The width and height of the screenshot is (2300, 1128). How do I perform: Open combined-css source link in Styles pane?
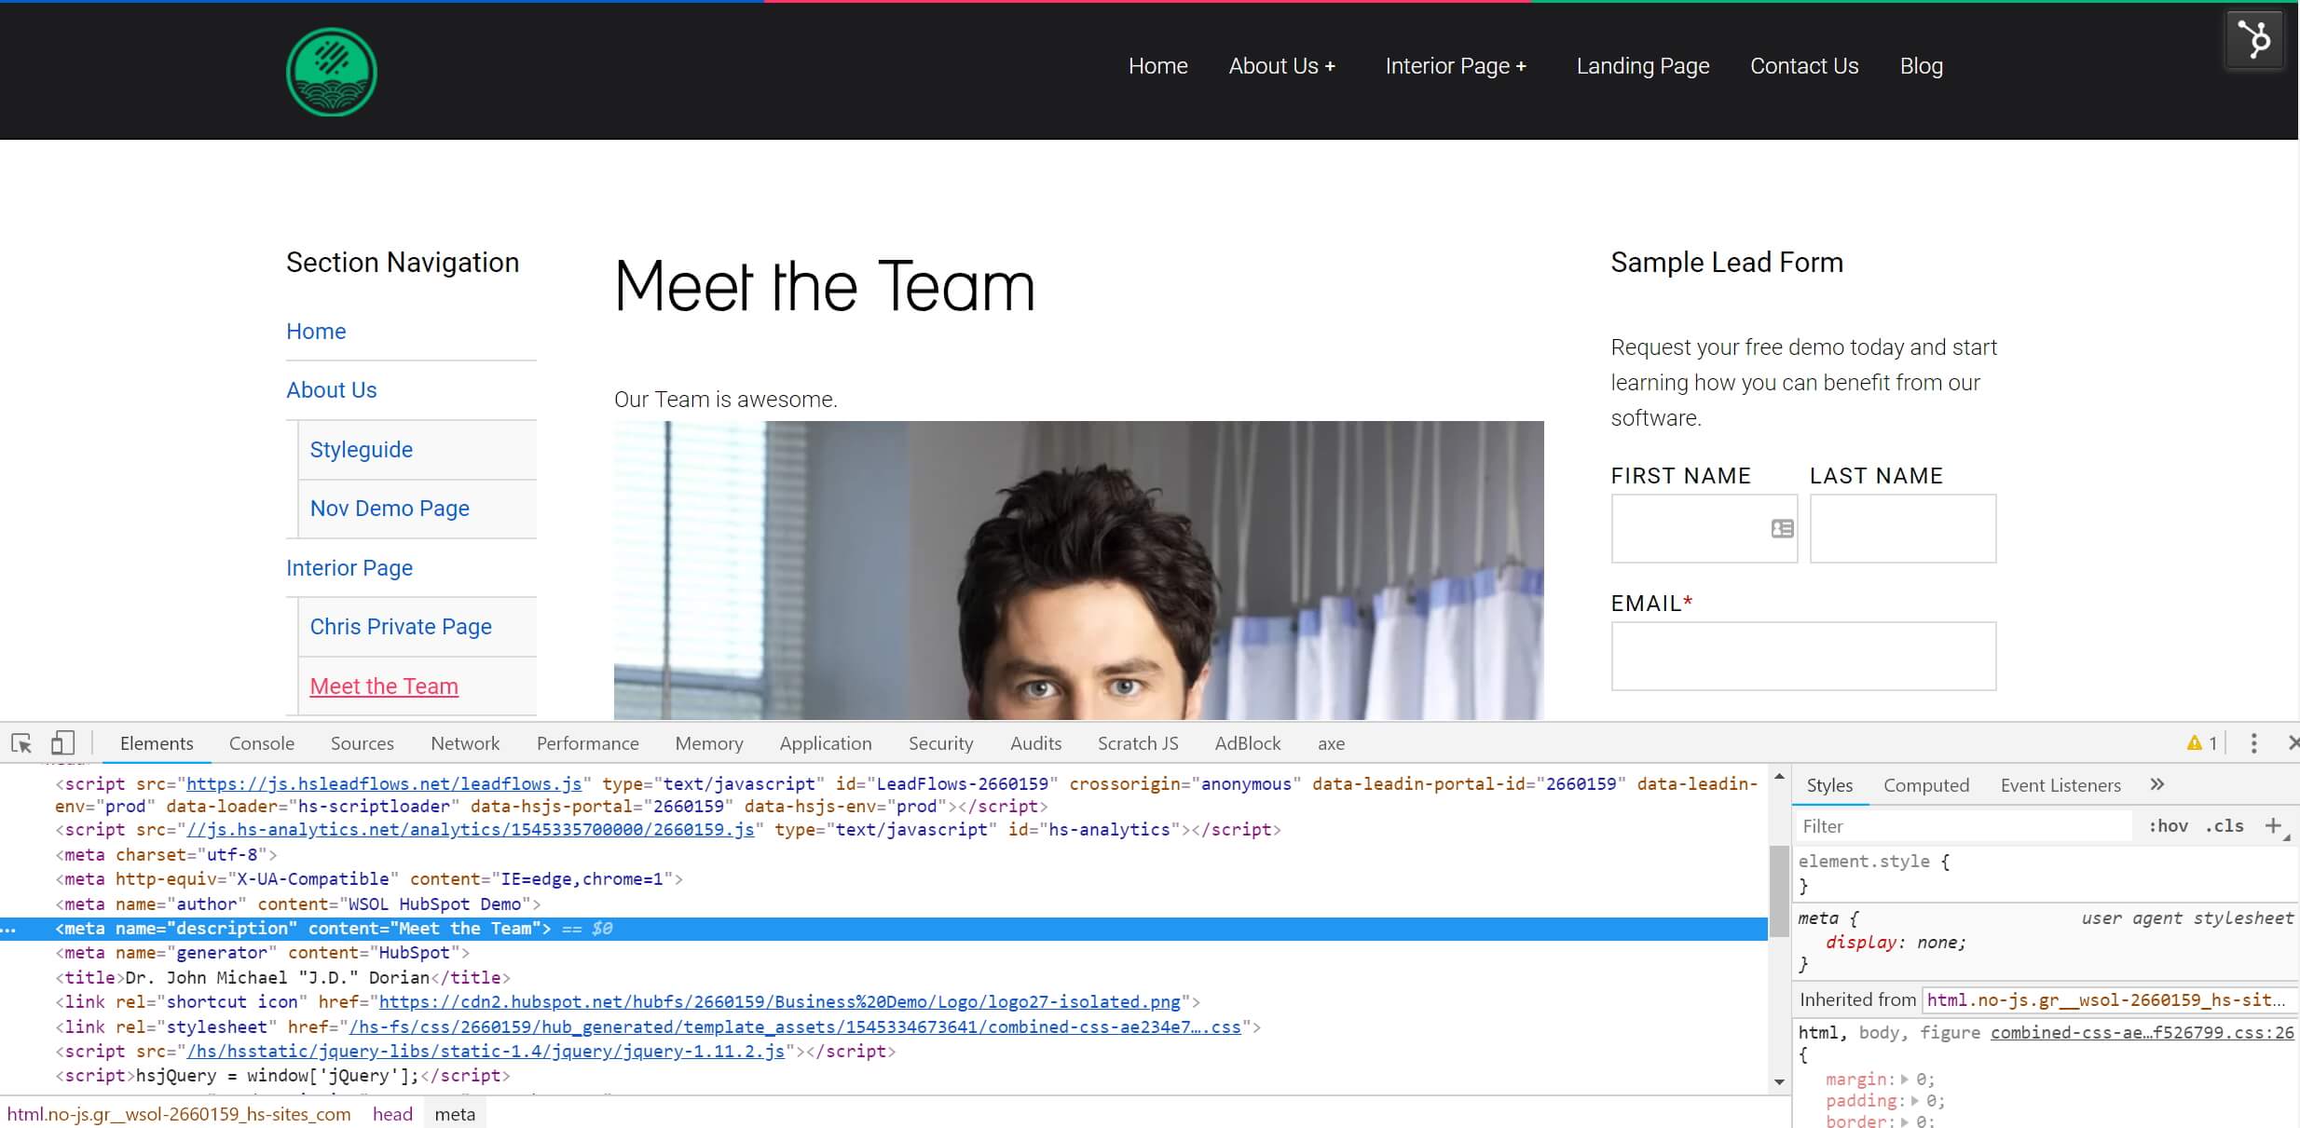[x=2143, y=1033]
